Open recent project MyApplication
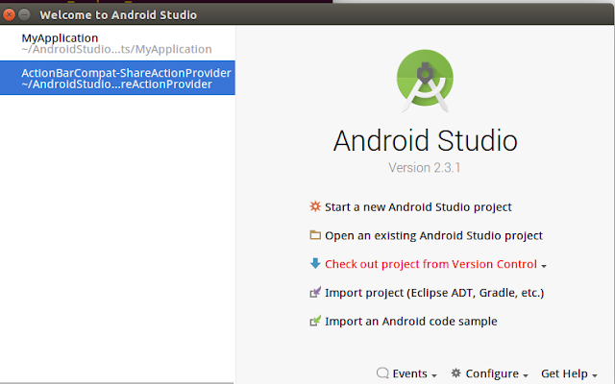 pyautogui.click(x=117, y=43)
